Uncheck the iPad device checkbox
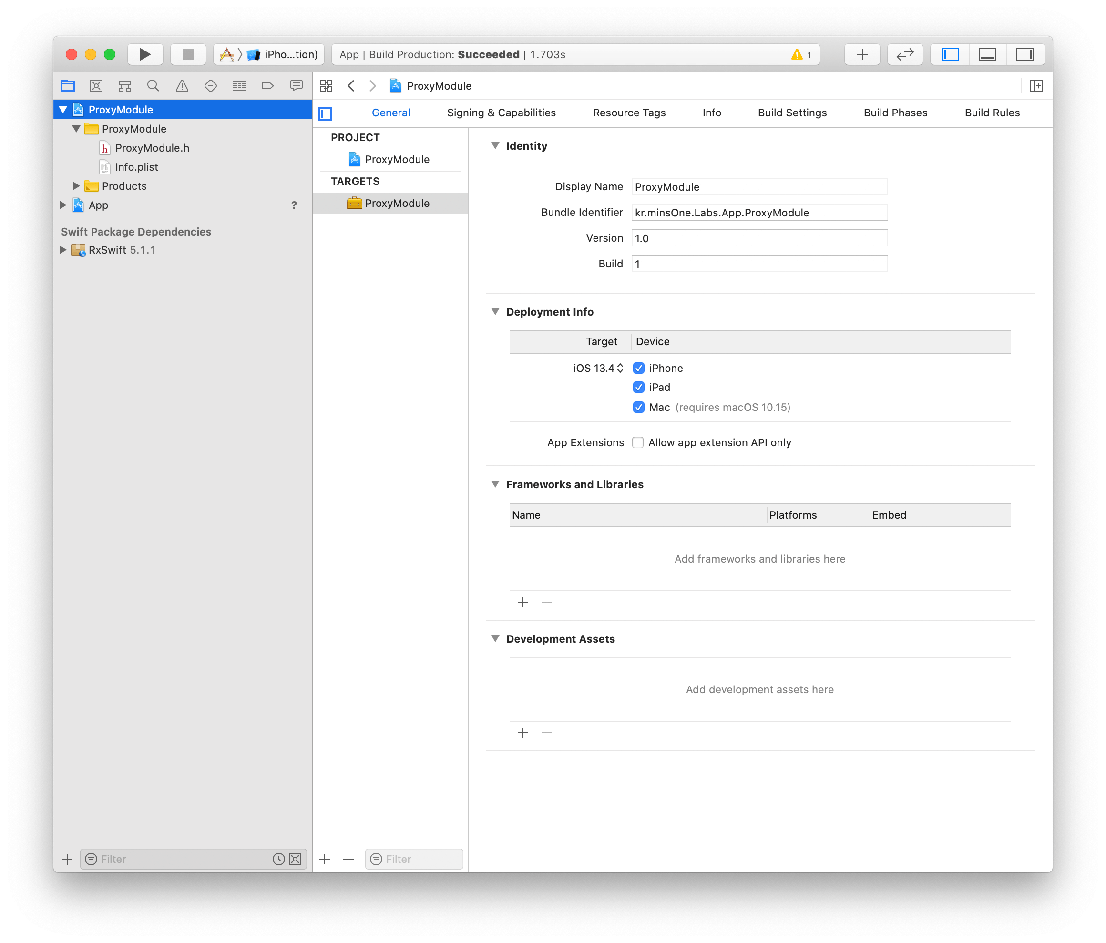The image size is (1106, 943). pos(638,388)
